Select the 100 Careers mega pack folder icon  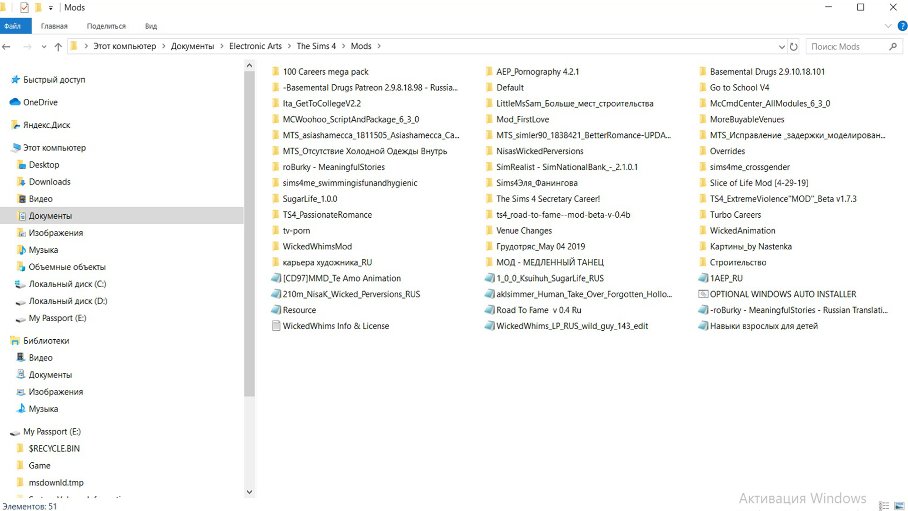click(x=276, y=71)
